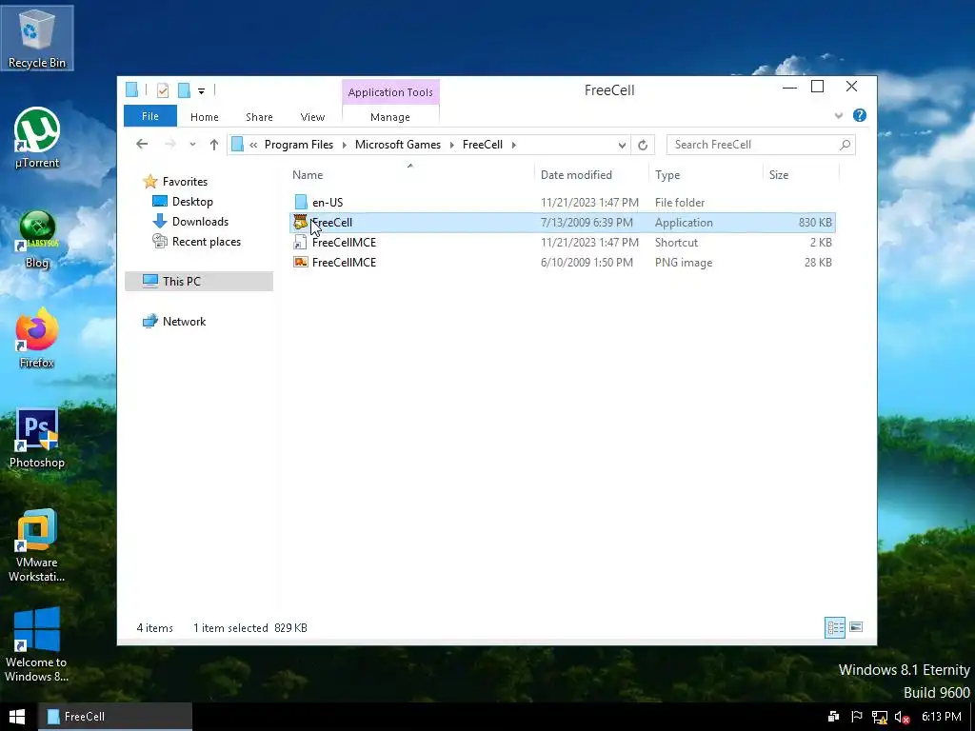The width and height of the screenshot is (975, 731).
Task: Switch to the Home ribbon tab
Action: [204, 117]
